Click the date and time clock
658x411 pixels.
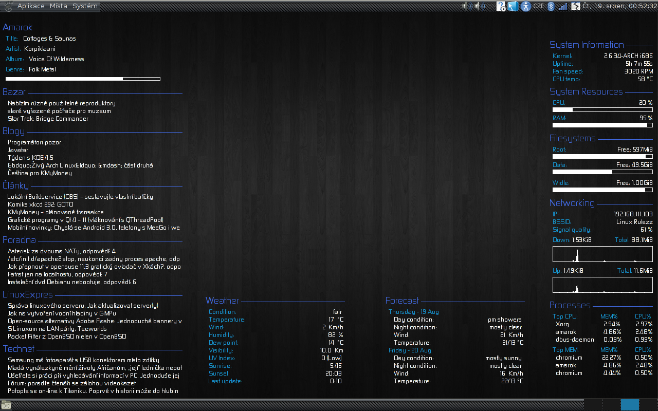[619, 6]
